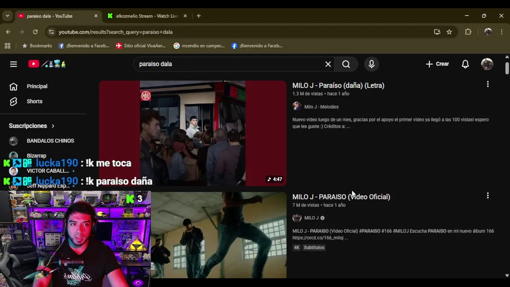Visit the verified MILO J channel name

coord(312,218)
